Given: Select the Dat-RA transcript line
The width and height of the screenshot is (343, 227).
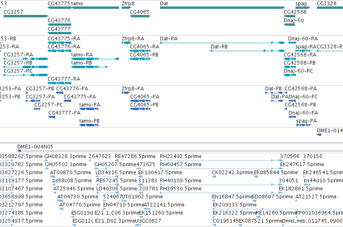Looking at the screenshot, I should pos(222,43).
